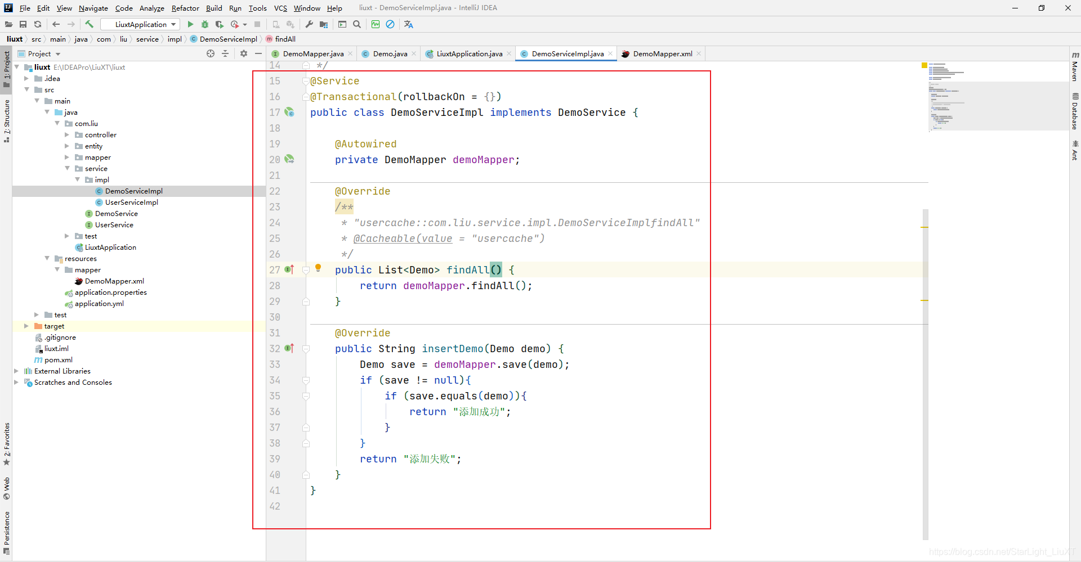Click the service breadcrumb in navigation bar

[148, 39]
